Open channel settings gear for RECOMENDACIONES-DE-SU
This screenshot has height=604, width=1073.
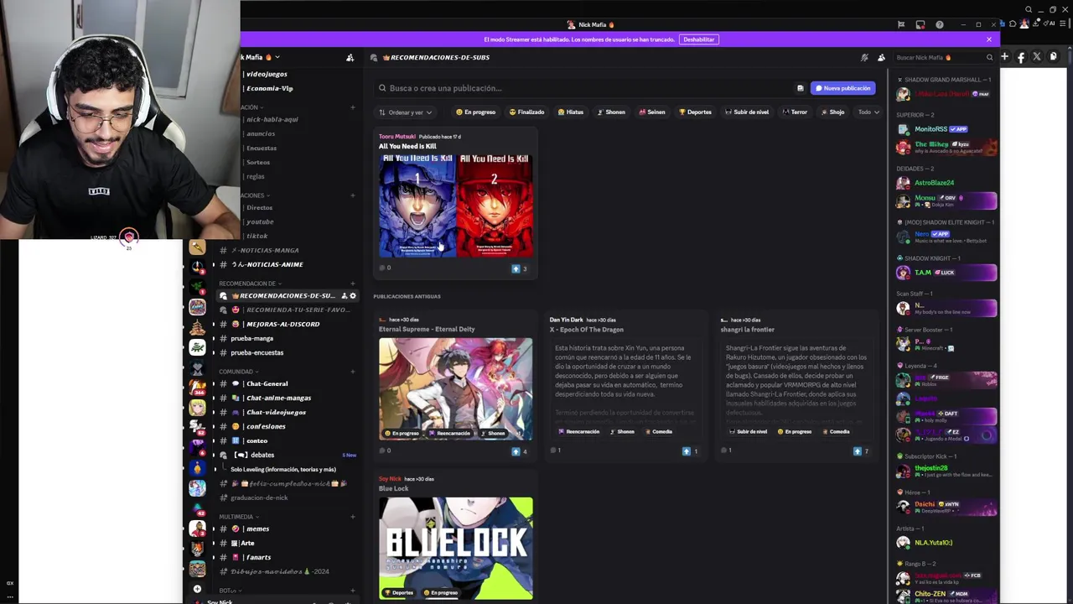pyautogui.click(x=353, y=295)
